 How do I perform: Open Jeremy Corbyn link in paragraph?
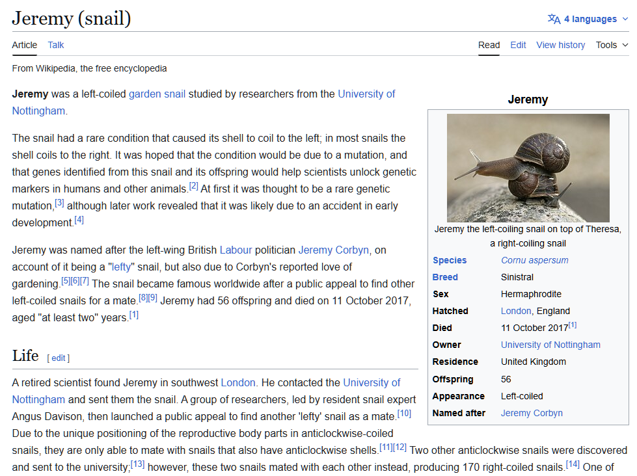(x=334, y=250)
